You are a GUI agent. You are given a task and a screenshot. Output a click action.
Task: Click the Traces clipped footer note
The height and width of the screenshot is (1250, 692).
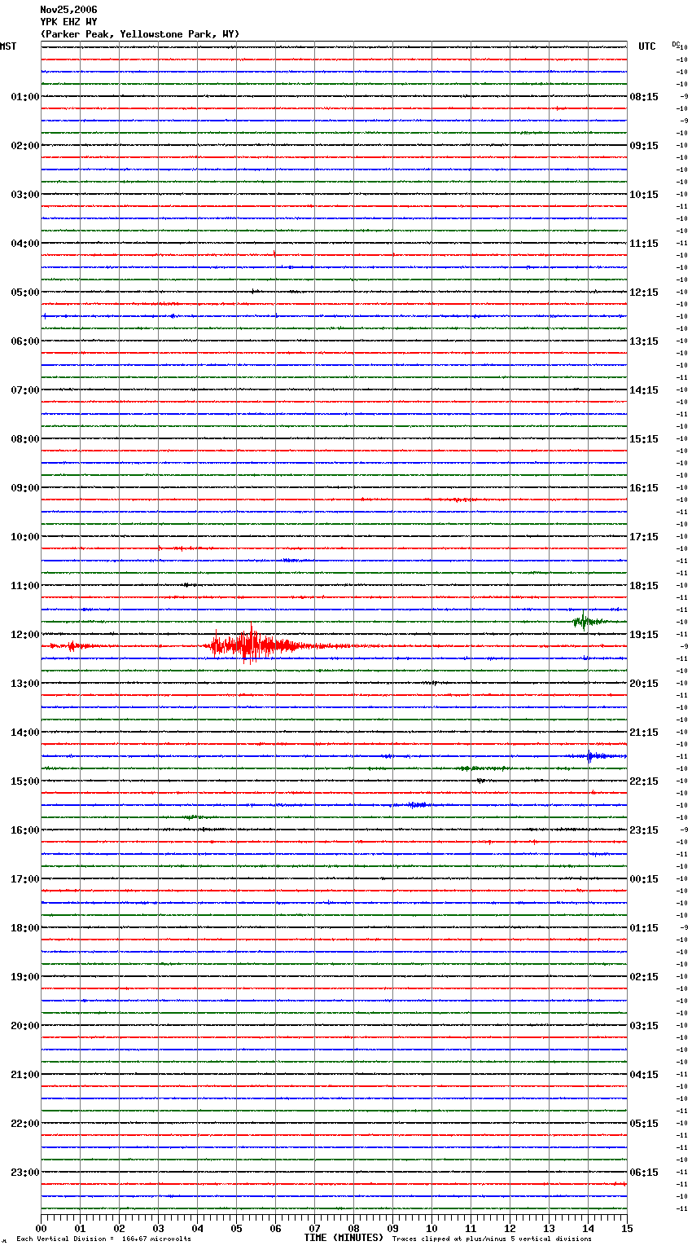click(493, 1239)
